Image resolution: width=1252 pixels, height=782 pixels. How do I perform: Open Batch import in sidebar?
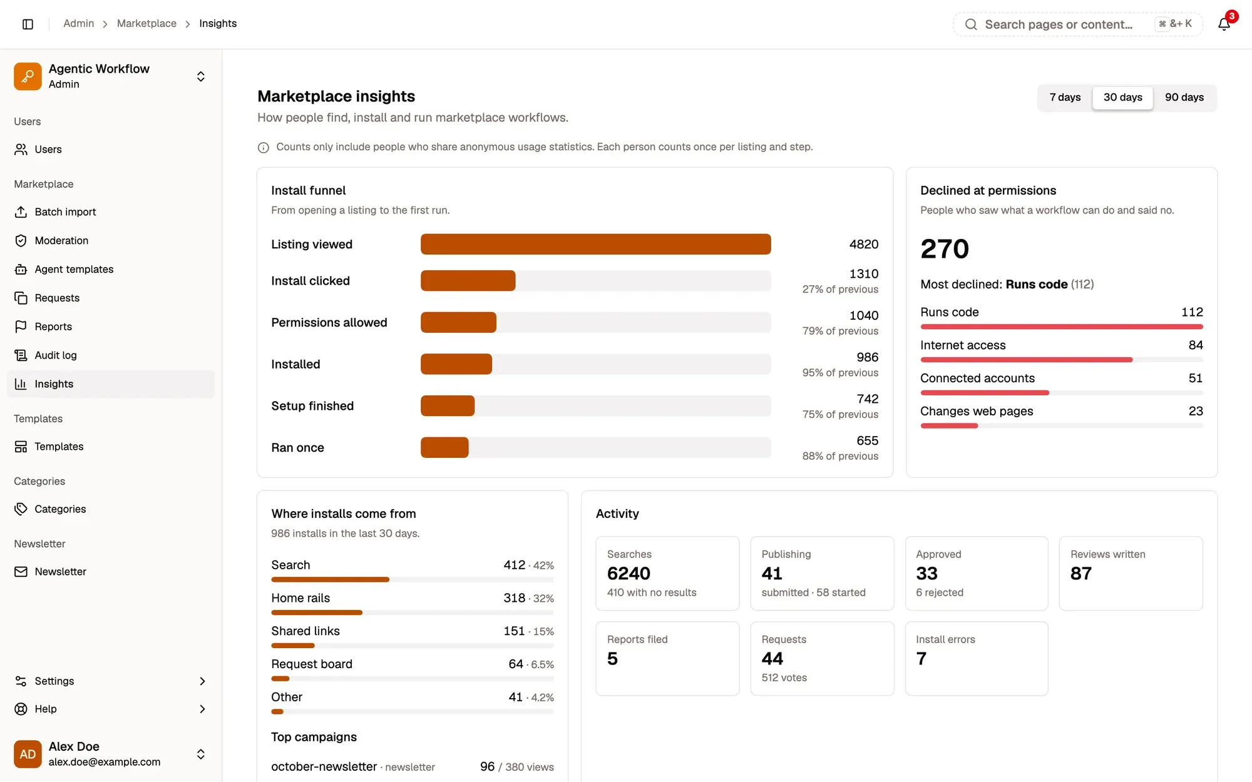coord(111,212)
